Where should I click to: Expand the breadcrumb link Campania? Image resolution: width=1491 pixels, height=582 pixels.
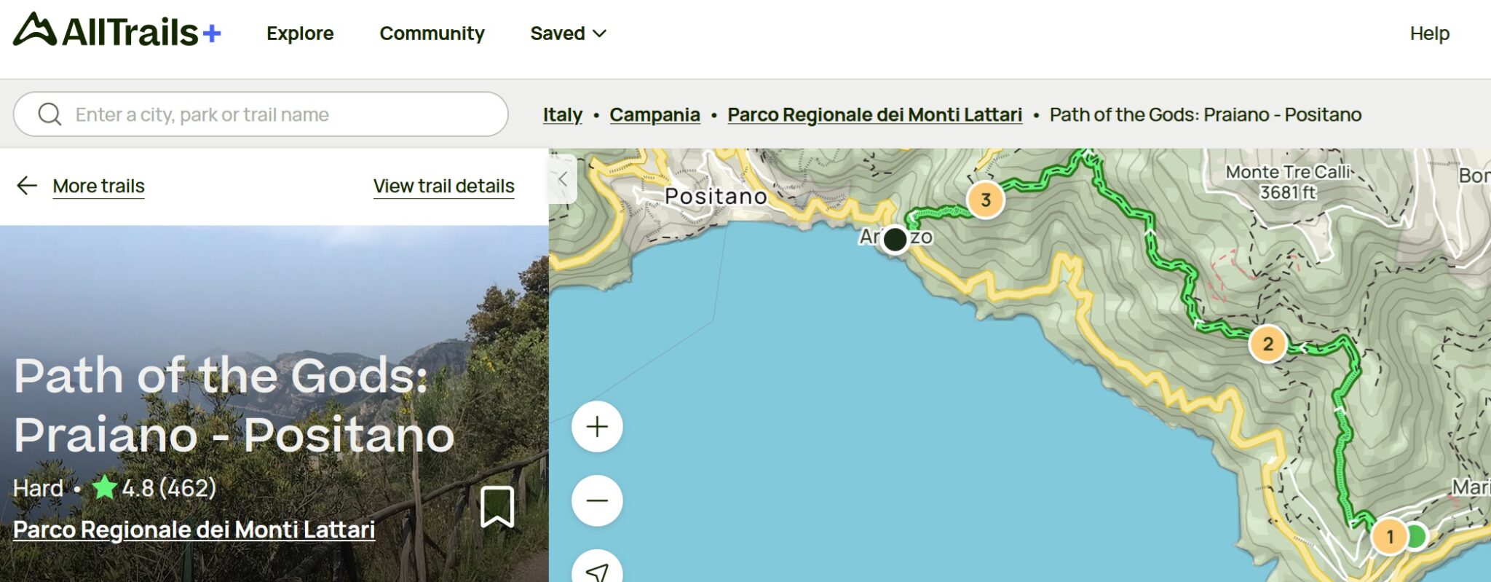(654, 114)
